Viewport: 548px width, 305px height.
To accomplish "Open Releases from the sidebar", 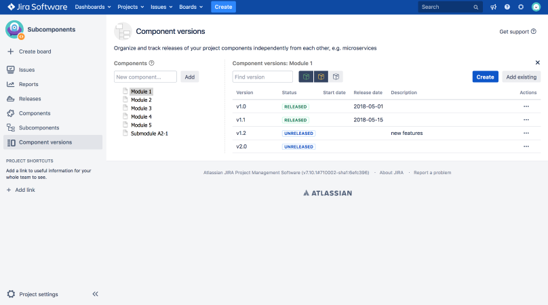I will (30, 99).
